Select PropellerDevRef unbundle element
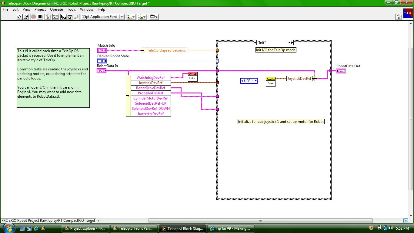 151,93
